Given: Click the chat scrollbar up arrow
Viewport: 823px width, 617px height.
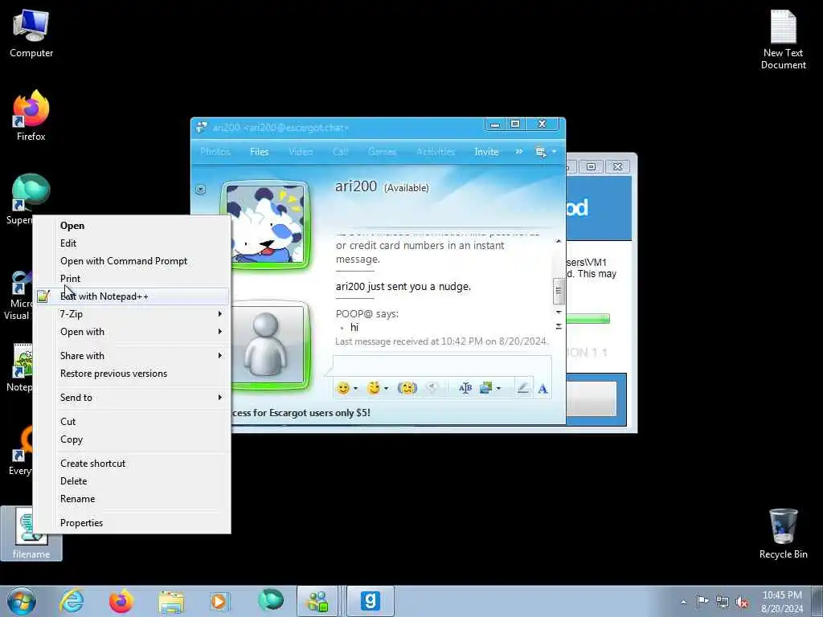Looking at the screenshot, I should [559, 241].
